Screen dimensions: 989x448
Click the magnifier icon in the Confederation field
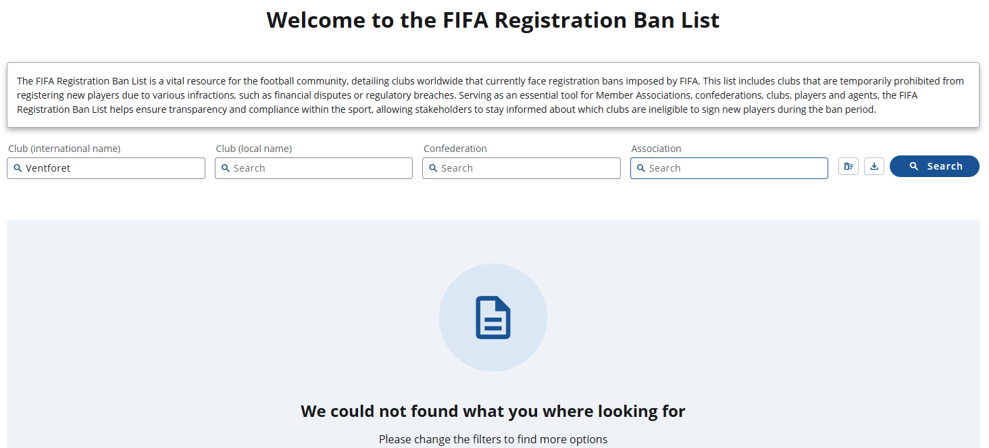tap(434, 168)
